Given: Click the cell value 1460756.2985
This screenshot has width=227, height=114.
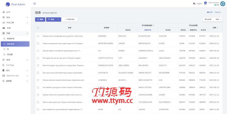Looking at the screenshot, I should coord(165,87).
